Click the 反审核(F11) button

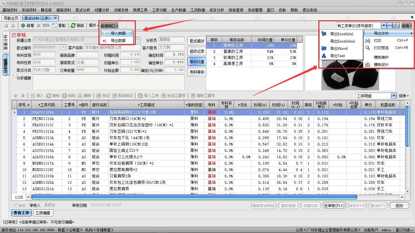pyautogui.click(x=334, y=206)
